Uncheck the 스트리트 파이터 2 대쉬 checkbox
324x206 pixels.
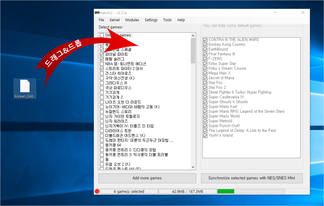click(x=102, y=69)
